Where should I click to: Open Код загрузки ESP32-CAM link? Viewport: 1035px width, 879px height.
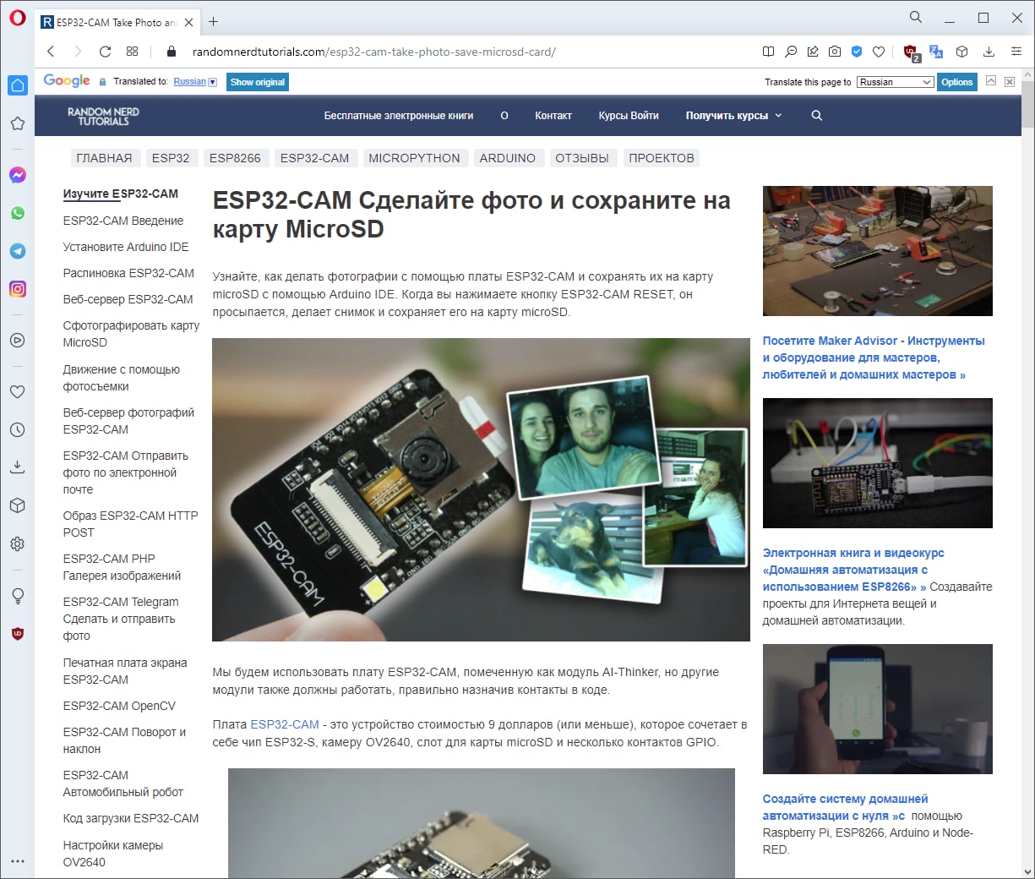(131, 818)
